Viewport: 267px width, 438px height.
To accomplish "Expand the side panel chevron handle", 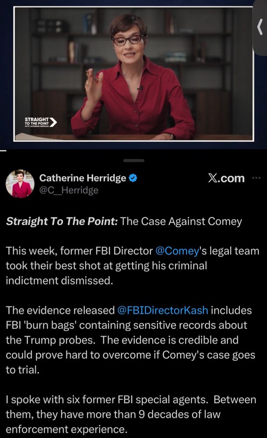I will (260, 27).
